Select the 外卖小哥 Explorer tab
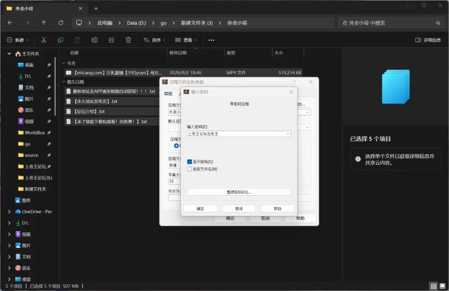 click(x=44, y=8)
